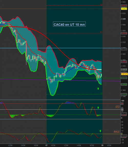Select the short white line near 3 428,5
The height and width of the screenshot is (147, 128).
tap(99, 70)
